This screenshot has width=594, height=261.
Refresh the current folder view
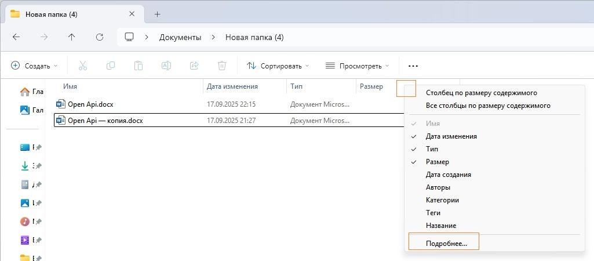pos(99,37)
